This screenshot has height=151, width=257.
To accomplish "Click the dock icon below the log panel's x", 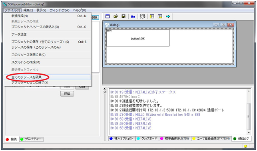I will tap(105, 92).
